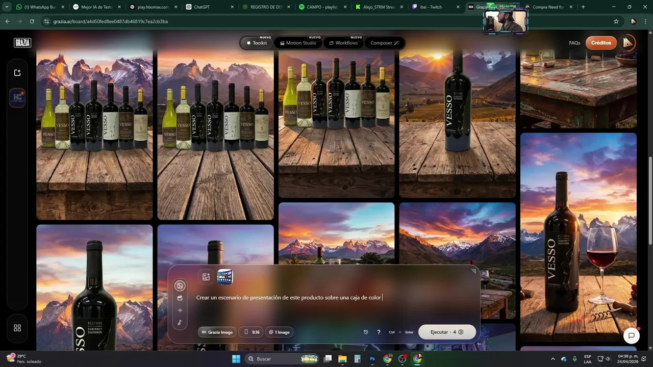Open the FAQs link
This screenshot has width=653, height=367.
pyautogui.click(x=574, y=43)
